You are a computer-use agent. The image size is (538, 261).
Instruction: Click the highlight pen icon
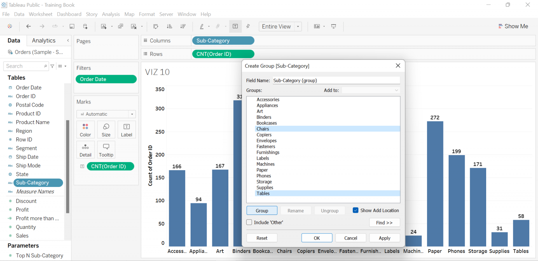click(x=202, y=26)
